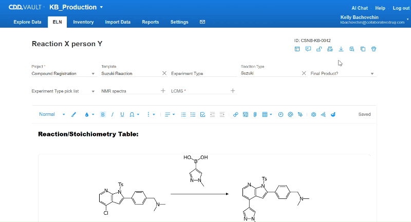The height and width of the screenshot is (222, 411).
Task: Toggle italic formatting in editor toolbar
Action: (x=113, y=114)
